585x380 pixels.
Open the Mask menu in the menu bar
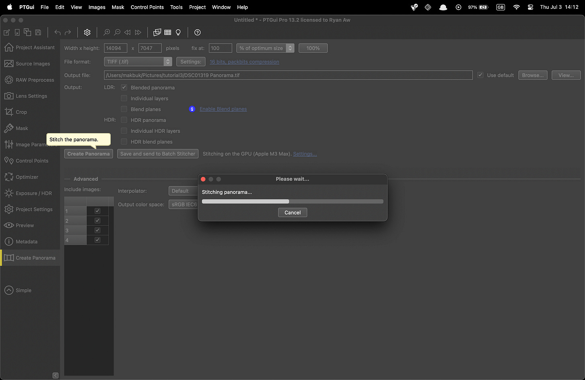(118, 7)
